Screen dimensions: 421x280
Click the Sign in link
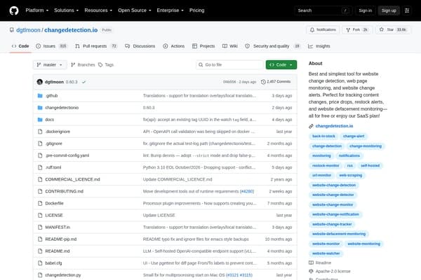coord(366,10)
